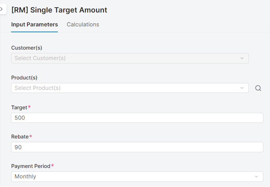The width and height of the screenshot is (270, 187).
Task: Click into the Rebate field showing 90
Action: tap(137, 147)
